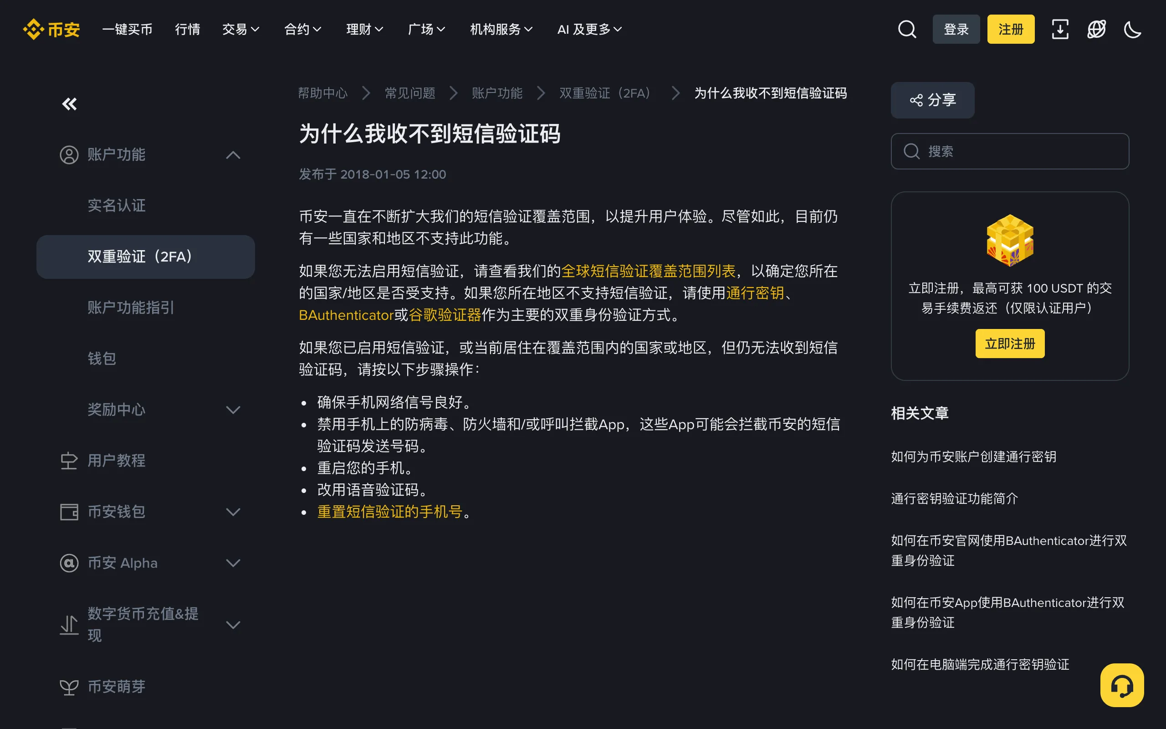
Task: Expand the 奖励中心 chevron
Action: point(233,410)
